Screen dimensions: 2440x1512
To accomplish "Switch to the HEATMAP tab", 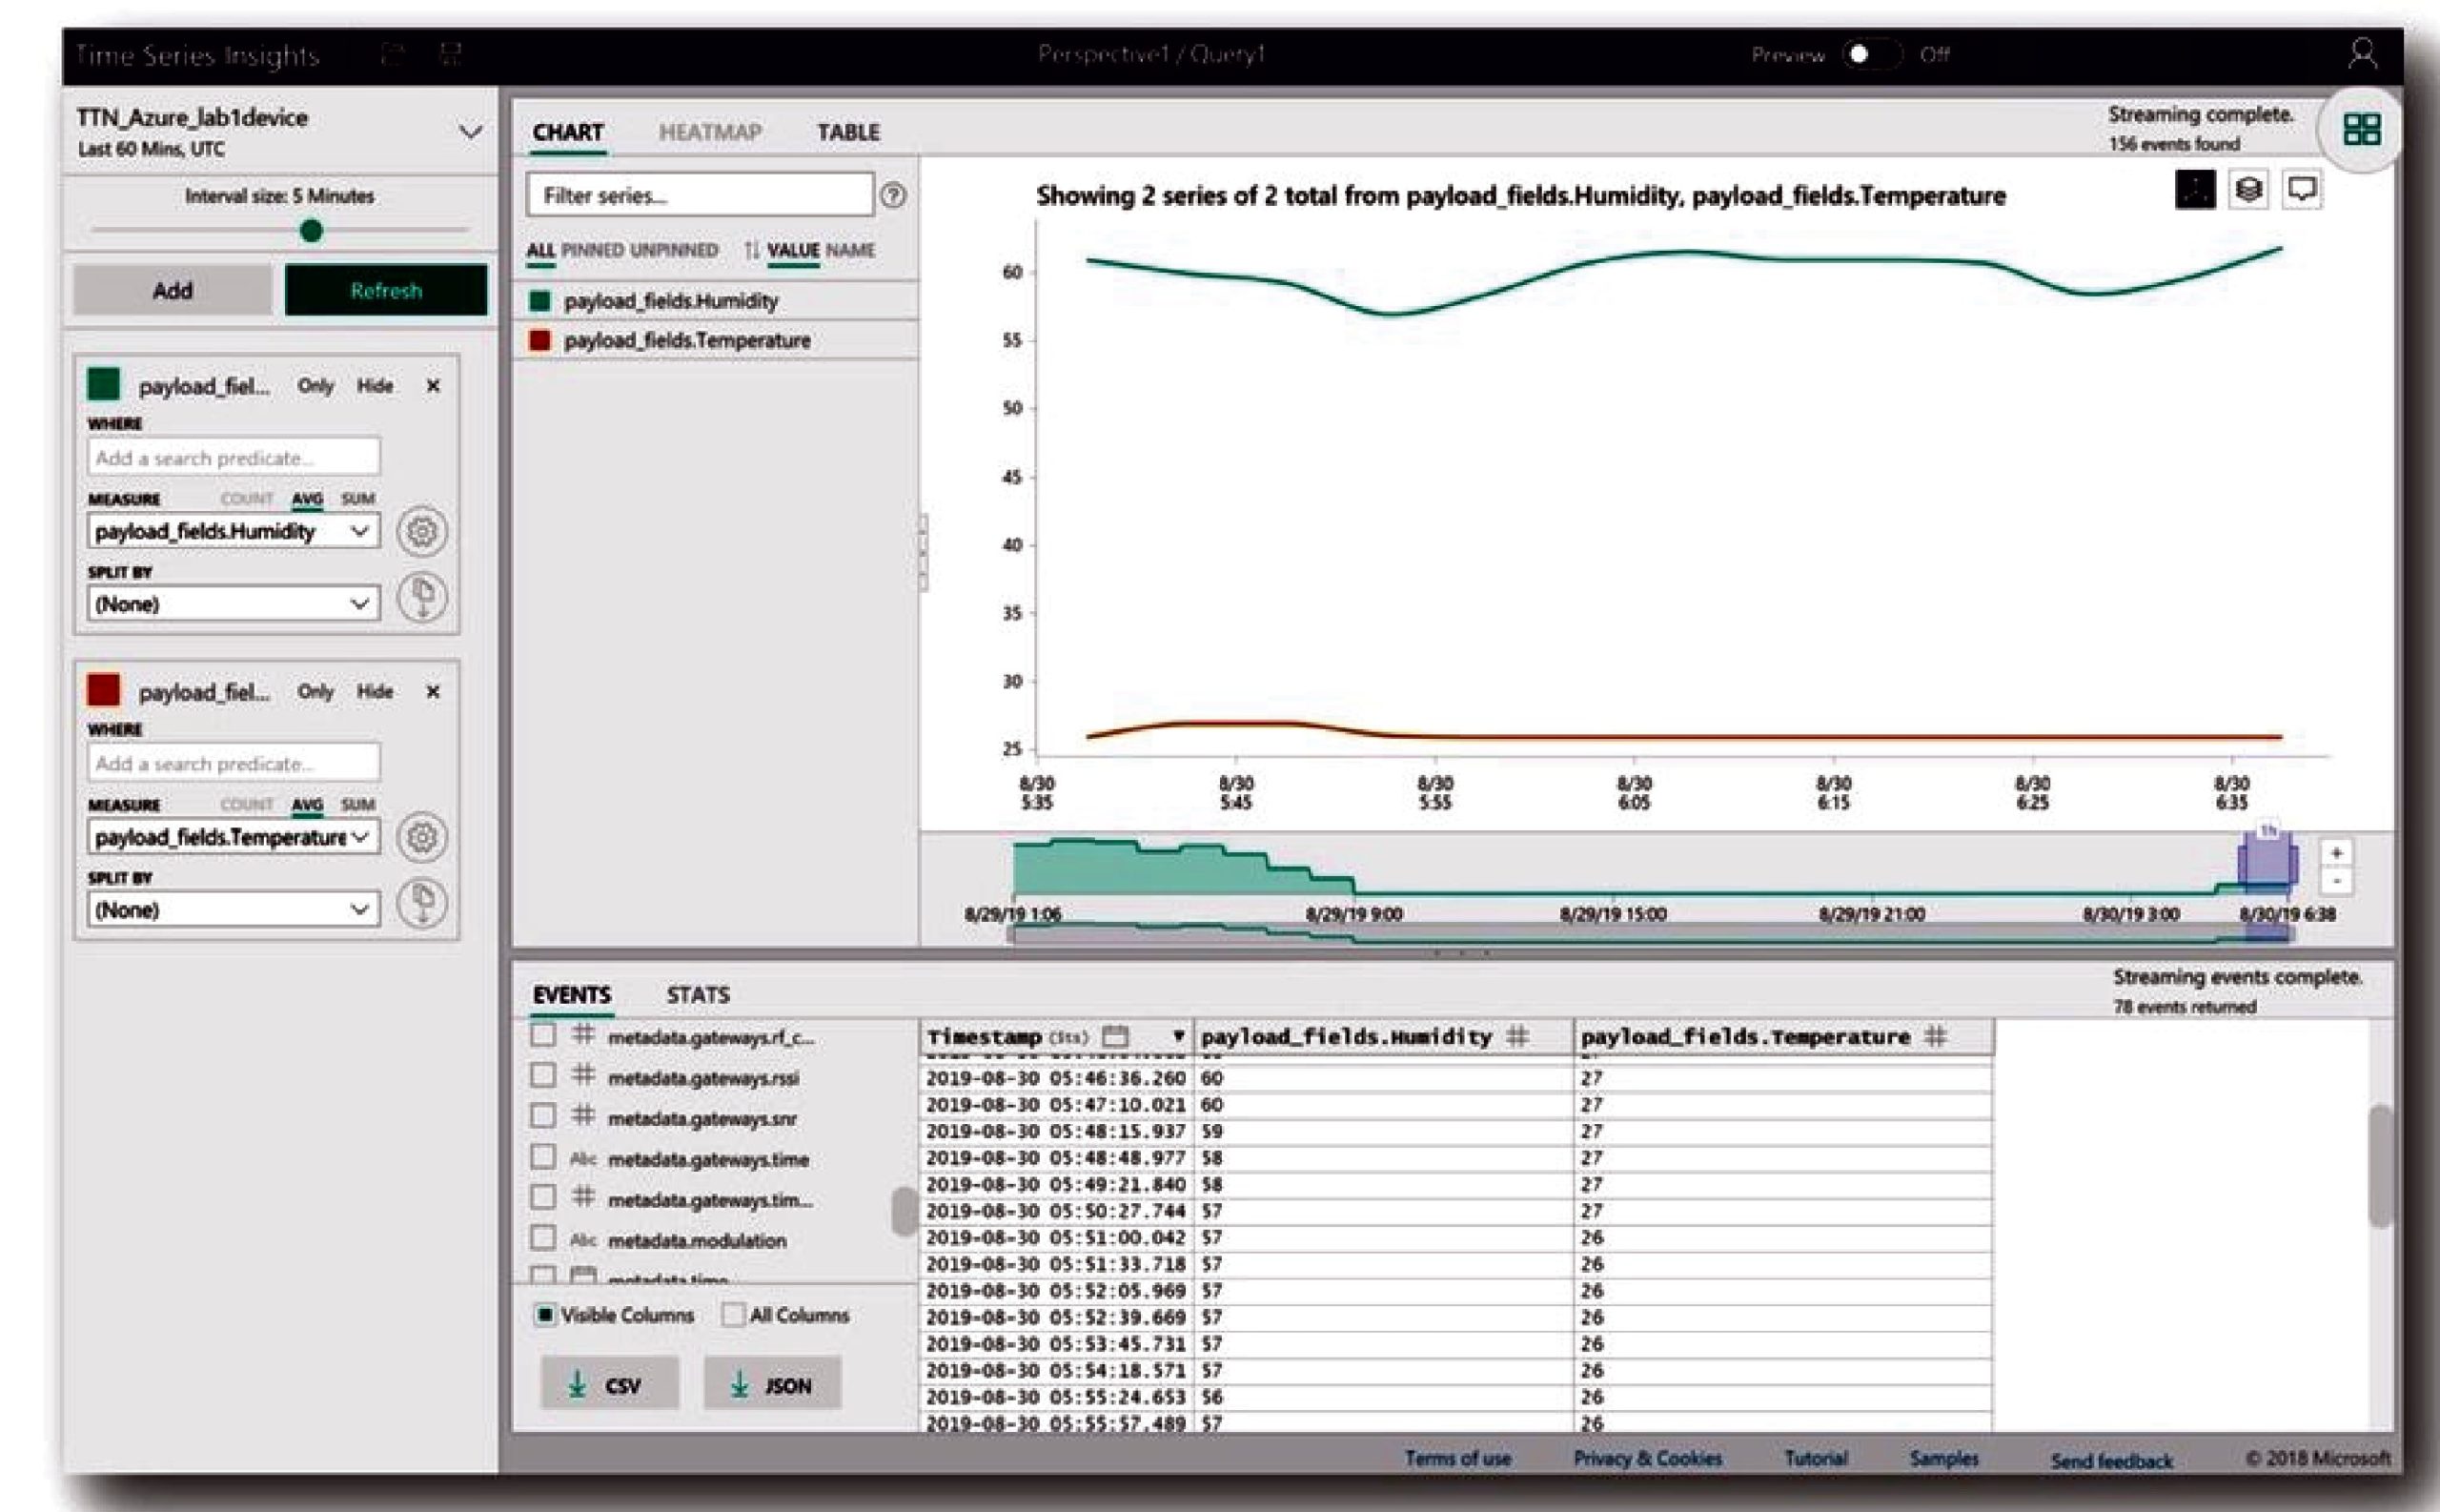I will 710,132.
